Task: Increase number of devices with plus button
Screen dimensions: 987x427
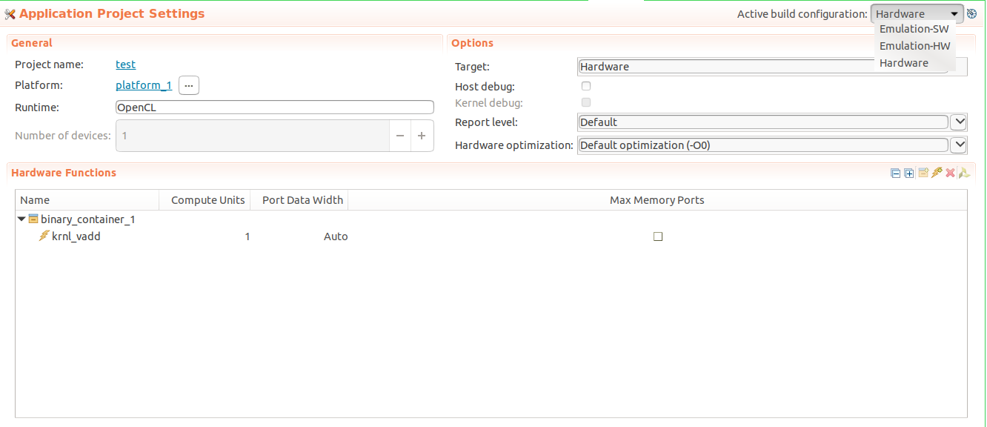Action: tap(422, 136)
